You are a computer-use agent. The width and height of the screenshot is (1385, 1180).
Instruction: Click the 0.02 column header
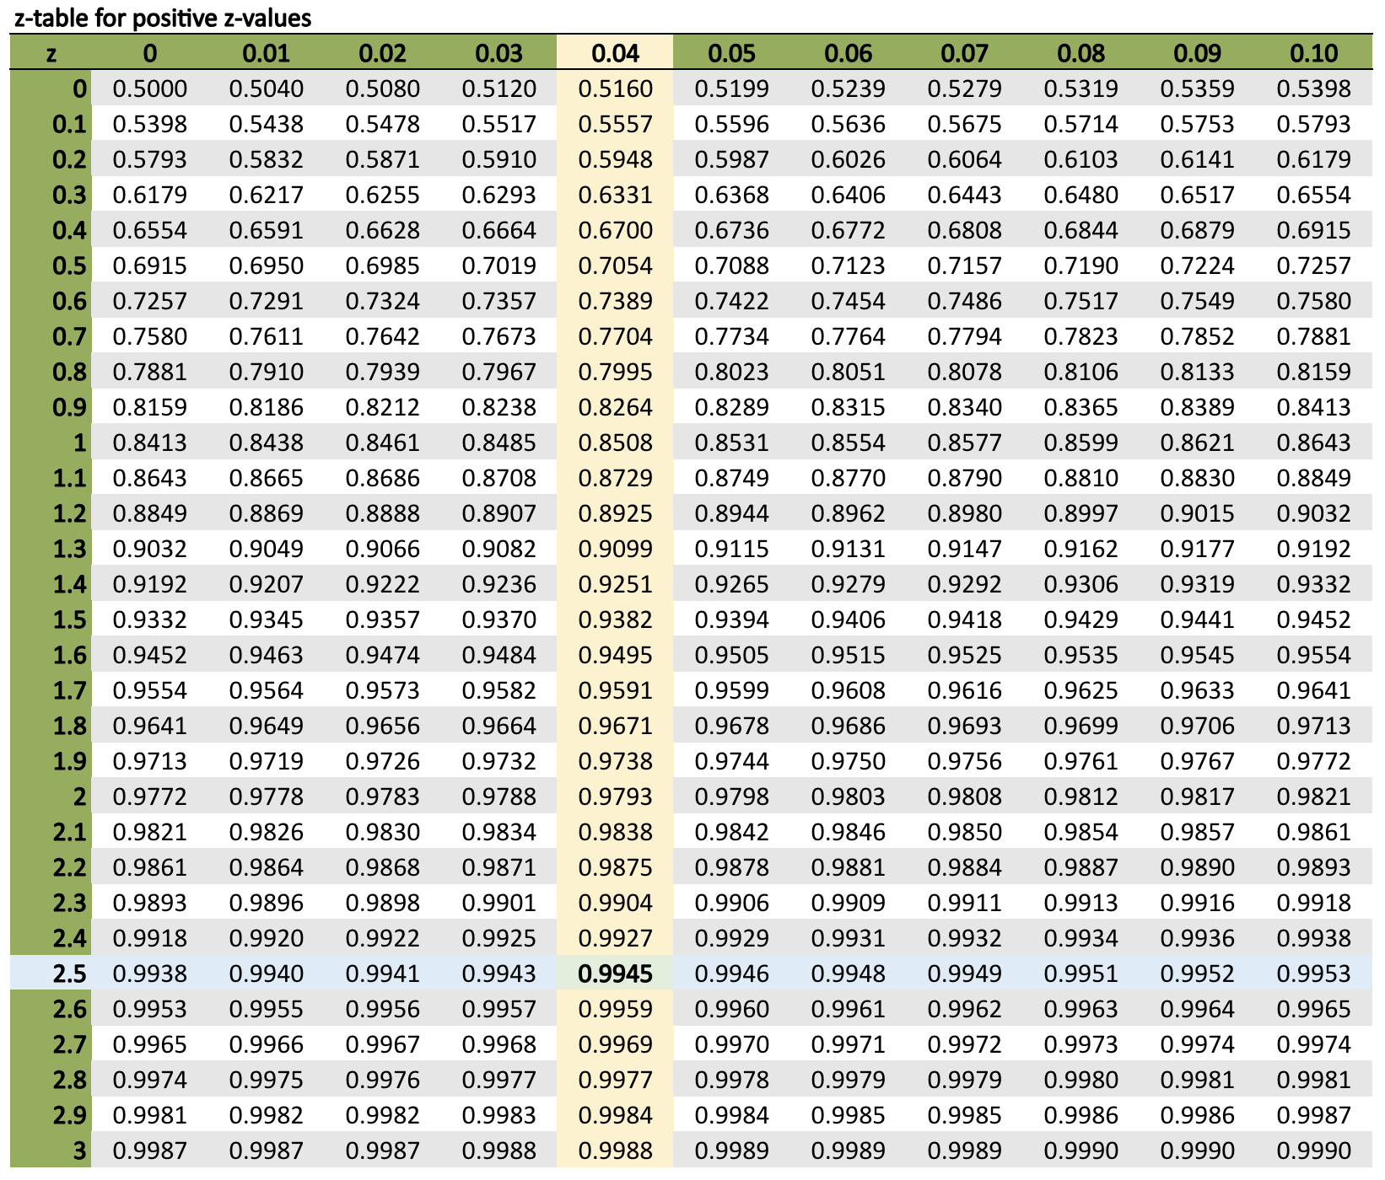[x=382, y=53]
